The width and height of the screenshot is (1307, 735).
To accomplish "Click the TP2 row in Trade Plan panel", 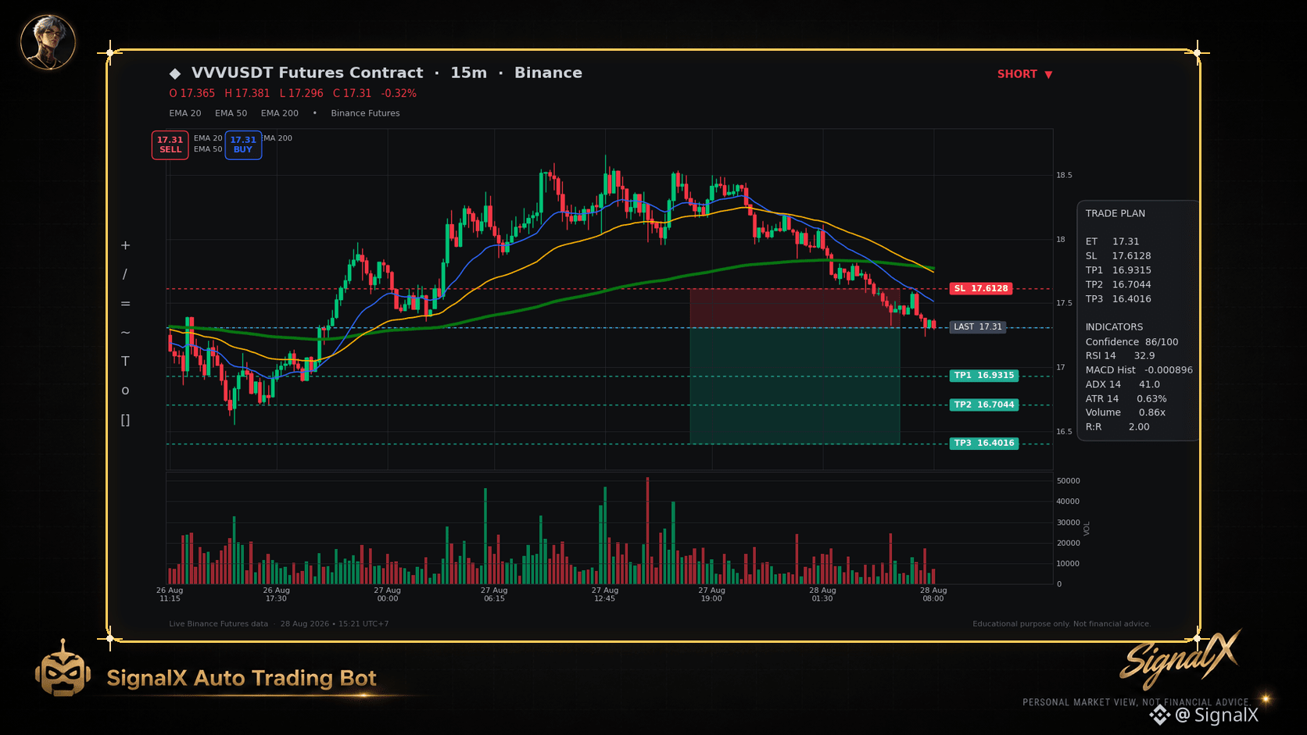I will click(1119, 285).
